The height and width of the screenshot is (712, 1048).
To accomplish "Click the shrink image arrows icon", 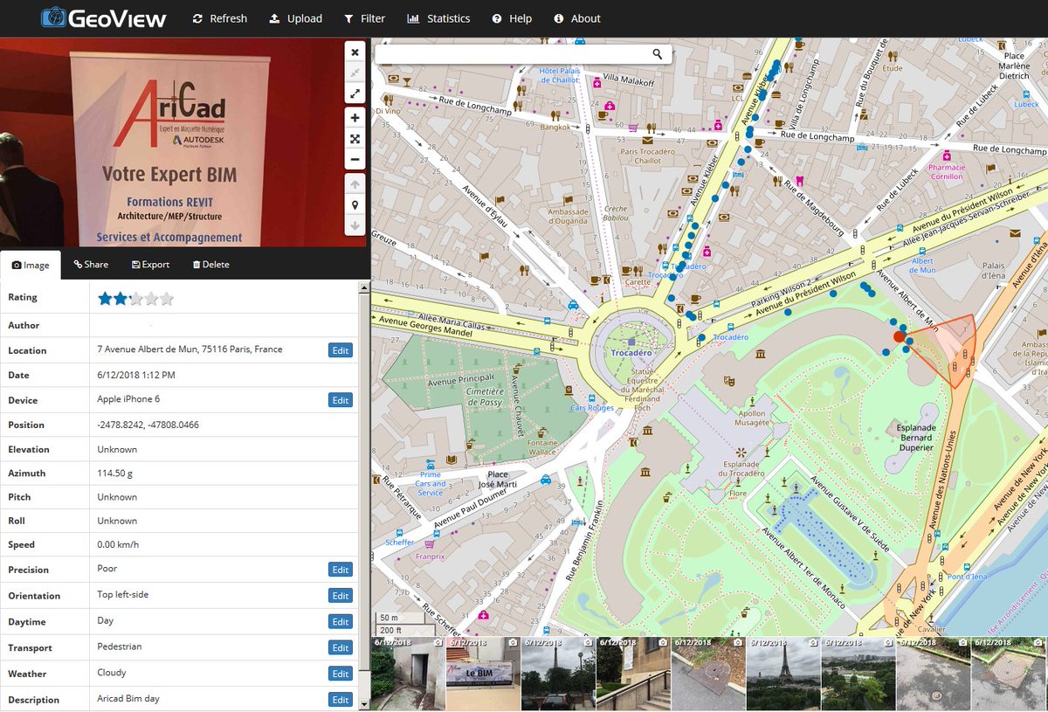I will [355, 73].
